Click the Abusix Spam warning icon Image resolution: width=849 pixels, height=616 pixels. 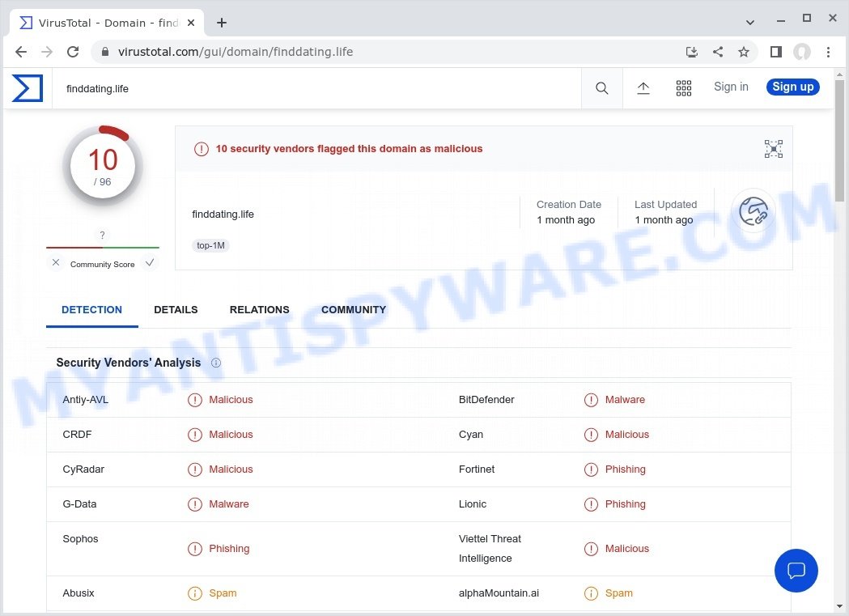tap(194, 593)
